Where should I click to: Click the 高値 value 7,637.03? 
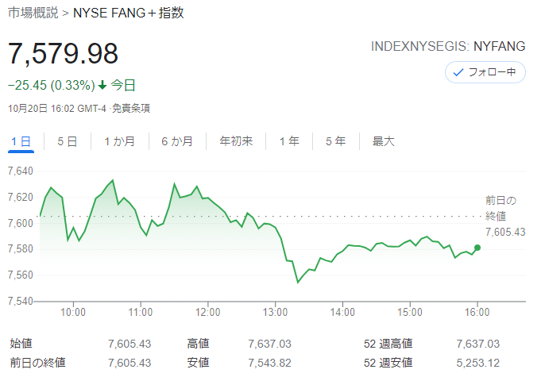[270, 344]
